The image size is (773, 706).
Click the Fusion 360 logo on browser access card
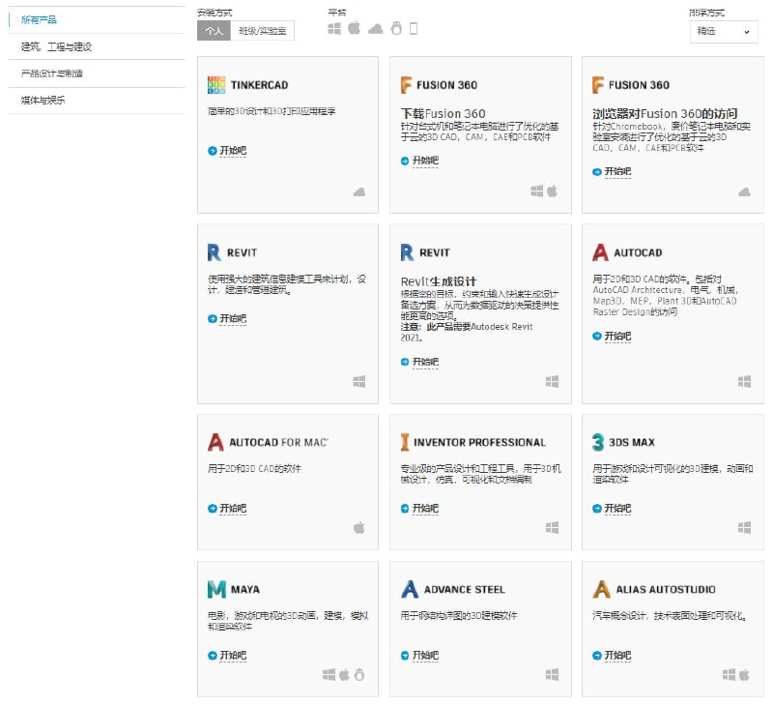coord(597,85)
